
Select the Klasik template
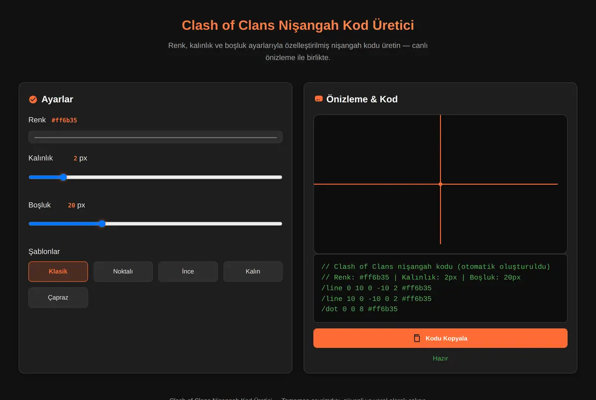58,271
